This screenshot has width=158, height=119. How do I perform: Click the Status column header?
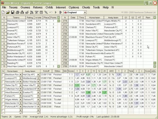pyautogui.click(x=57, y=71)
